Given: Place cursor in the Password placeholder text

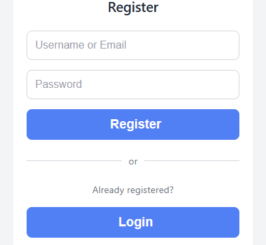Looking at the screenshot, I should [x=59, y=84].
